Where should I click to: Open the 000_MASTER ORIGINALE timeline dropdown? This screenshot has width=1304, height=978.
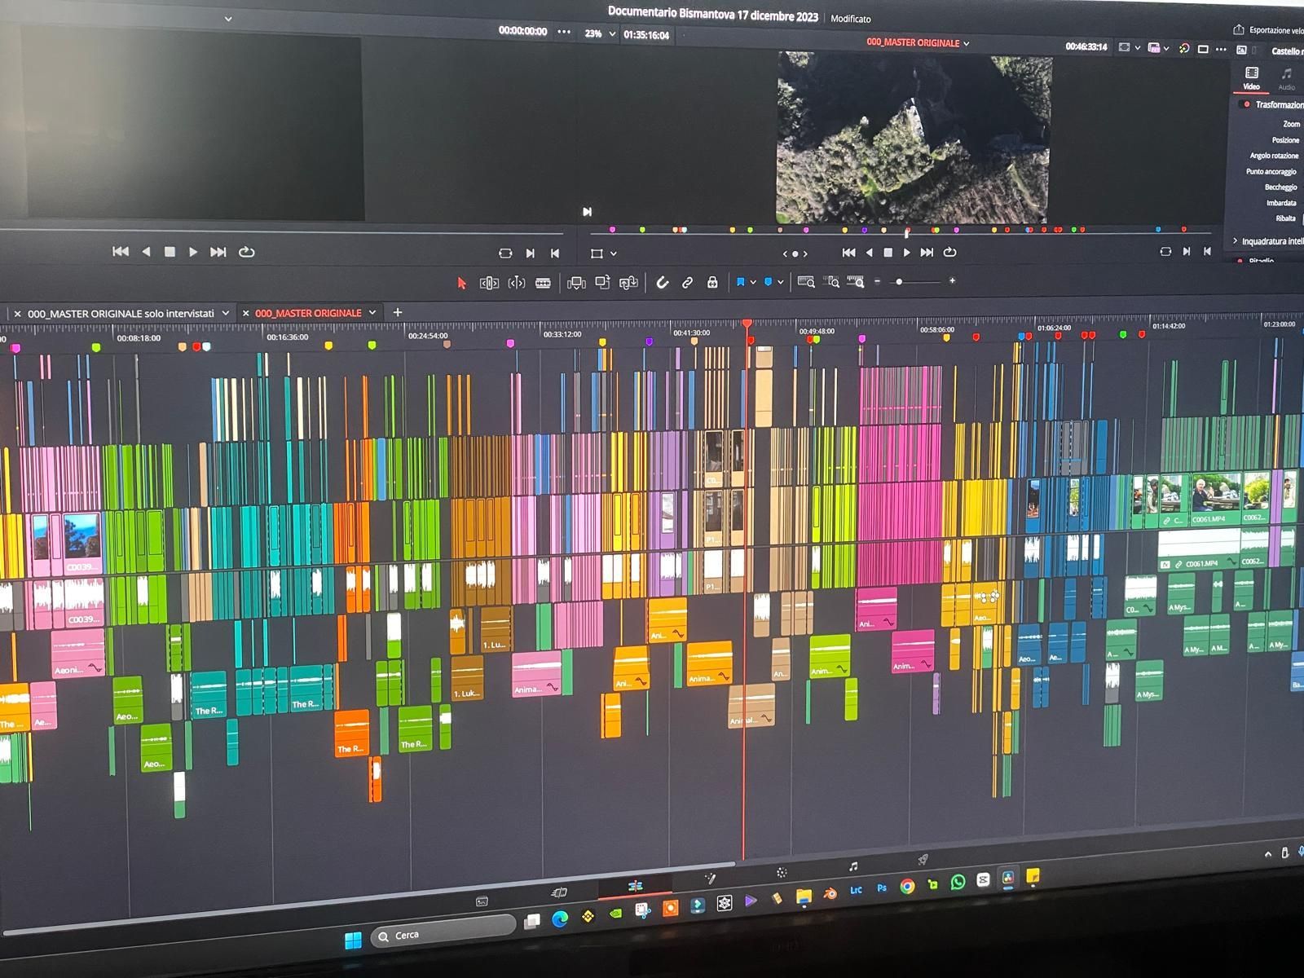pyautogui.click(x=967, y=44)
